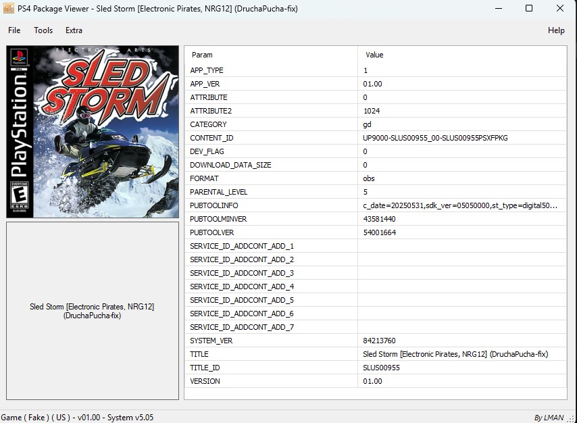Image resolution: width=577 pixels, height=423 pixels.
Task: Open the Tools menu
Action: [43, 30]
